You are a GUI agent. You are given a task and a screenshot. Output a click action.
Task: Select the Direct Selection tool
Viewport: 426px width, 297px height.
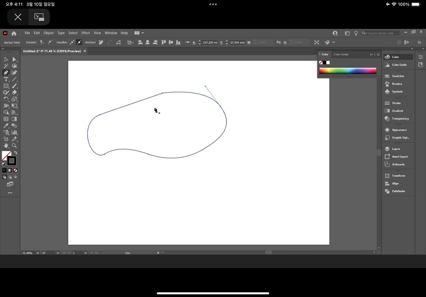tap(14, 59)
